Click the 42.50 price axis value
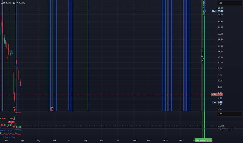The height and width of the screenshot is (143, 243). [x=220, y=8]
